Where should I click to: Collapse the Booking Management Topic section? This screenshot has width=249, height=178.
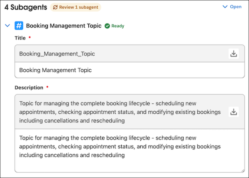(x=7, y=25)
